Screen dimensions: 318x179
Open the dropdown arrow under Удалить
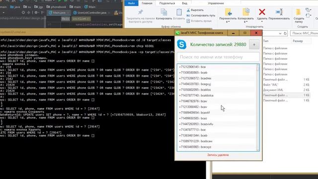[262, 21]
